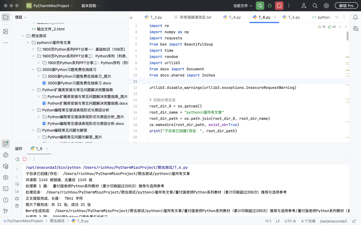The image size is (361, 225).
Task: Close the T_6.py editor tab
Action: (x=275, y=17)
